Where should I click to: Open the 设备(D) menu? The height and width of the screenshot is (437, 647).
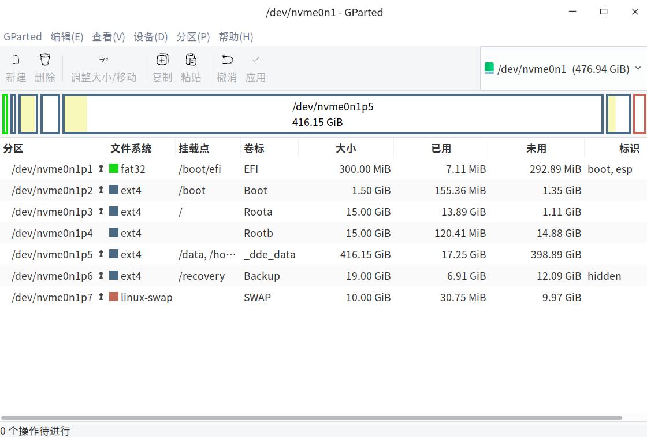click(x=150, y=36)
